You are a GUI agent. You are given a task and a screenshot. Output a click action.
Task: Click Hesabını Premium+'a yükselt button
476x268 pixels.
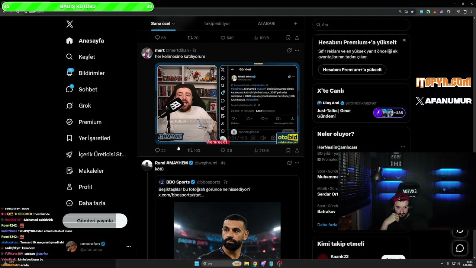[x=352, y=70]
